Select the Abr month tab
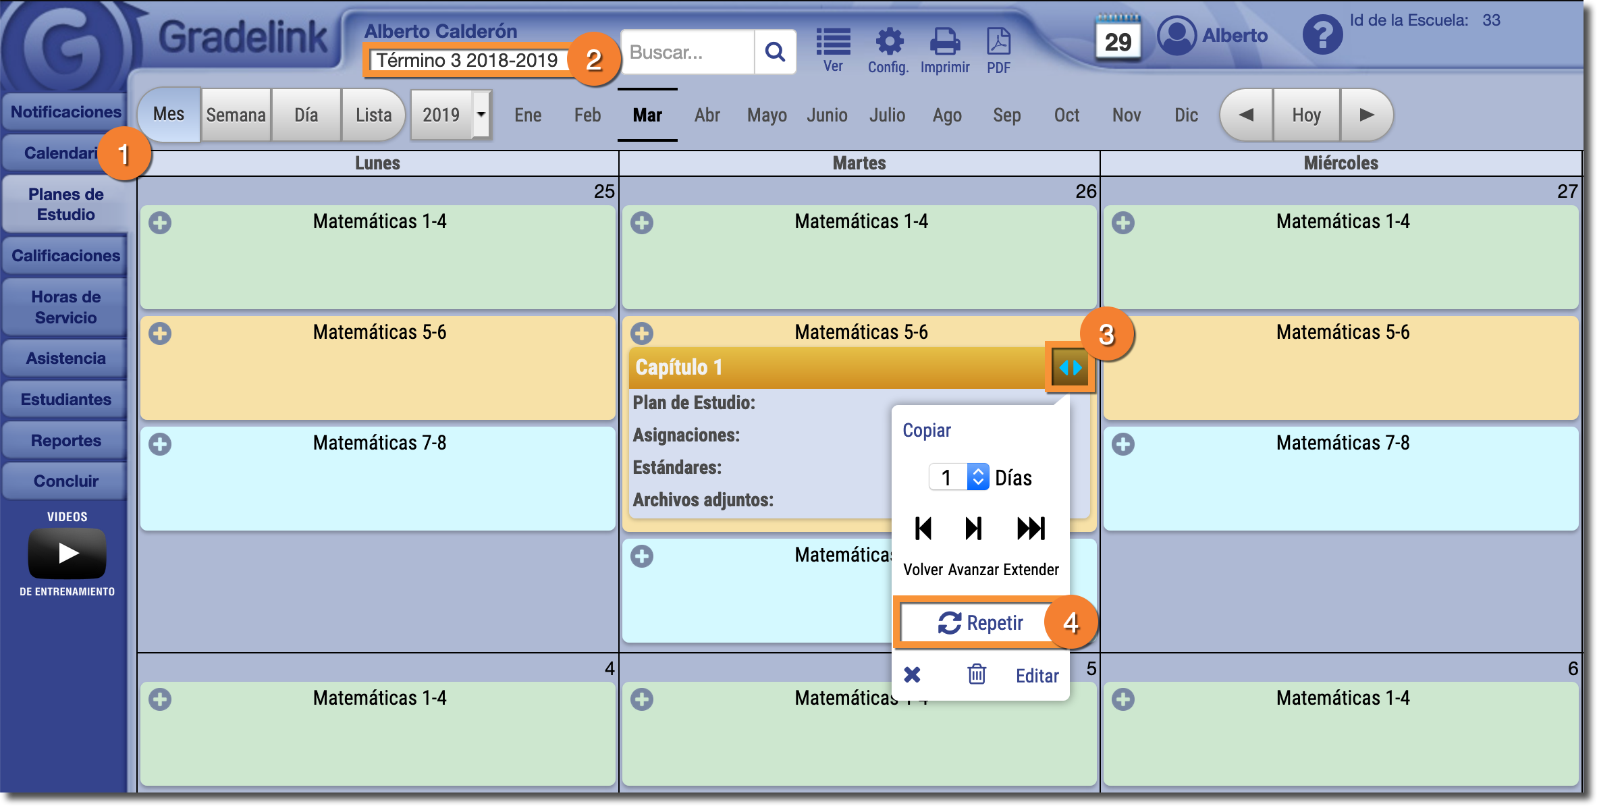The width and height of the screenshot is (1597, 806). (707, 115)
